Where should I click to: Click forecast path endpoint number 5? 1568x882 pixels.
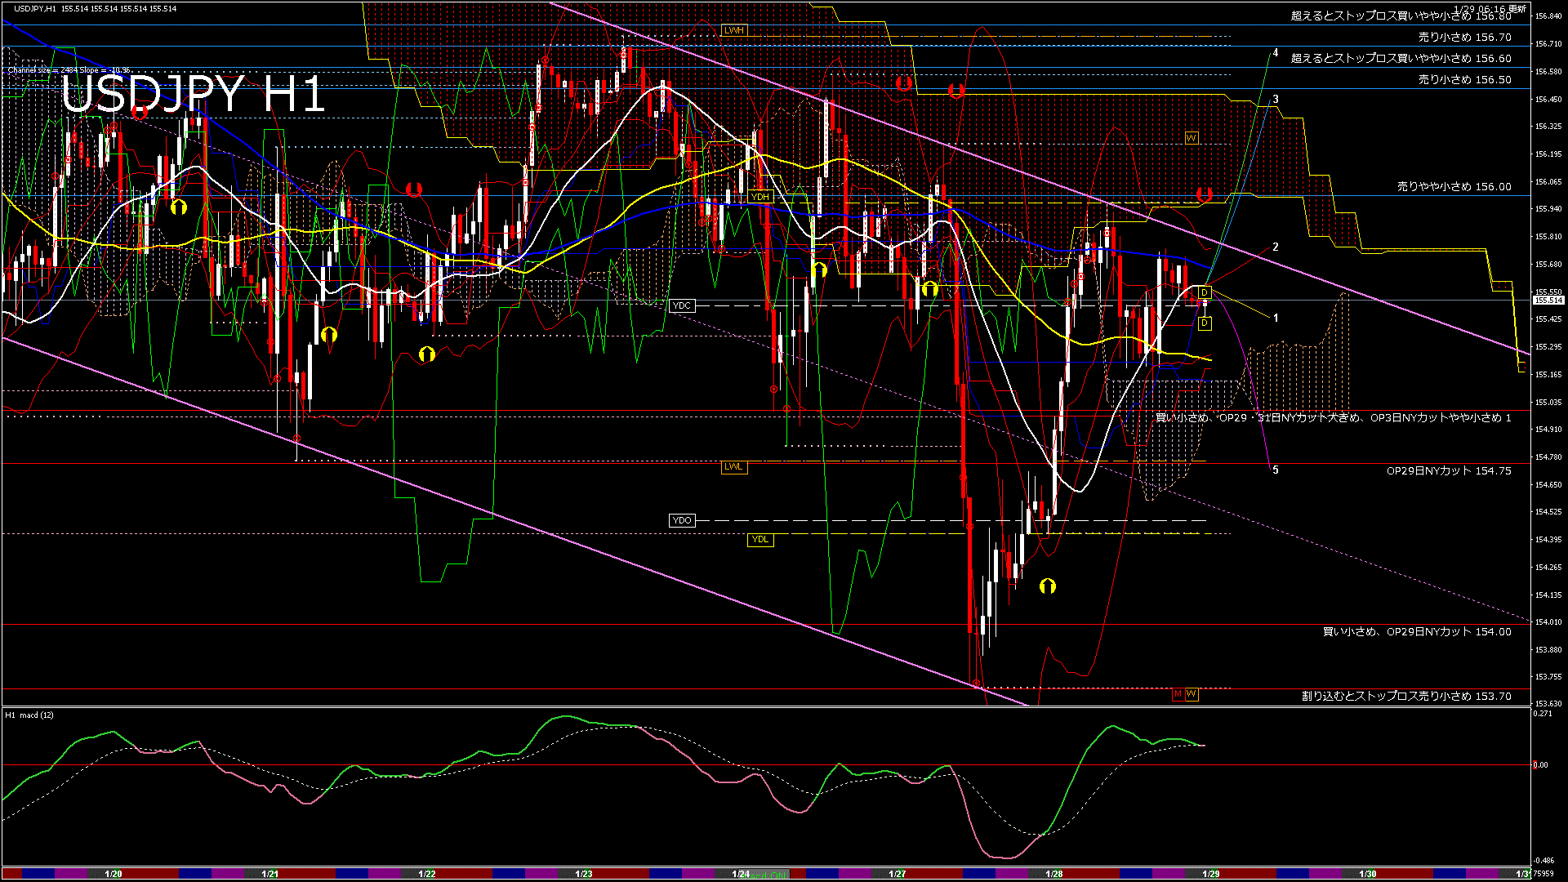1276,470
